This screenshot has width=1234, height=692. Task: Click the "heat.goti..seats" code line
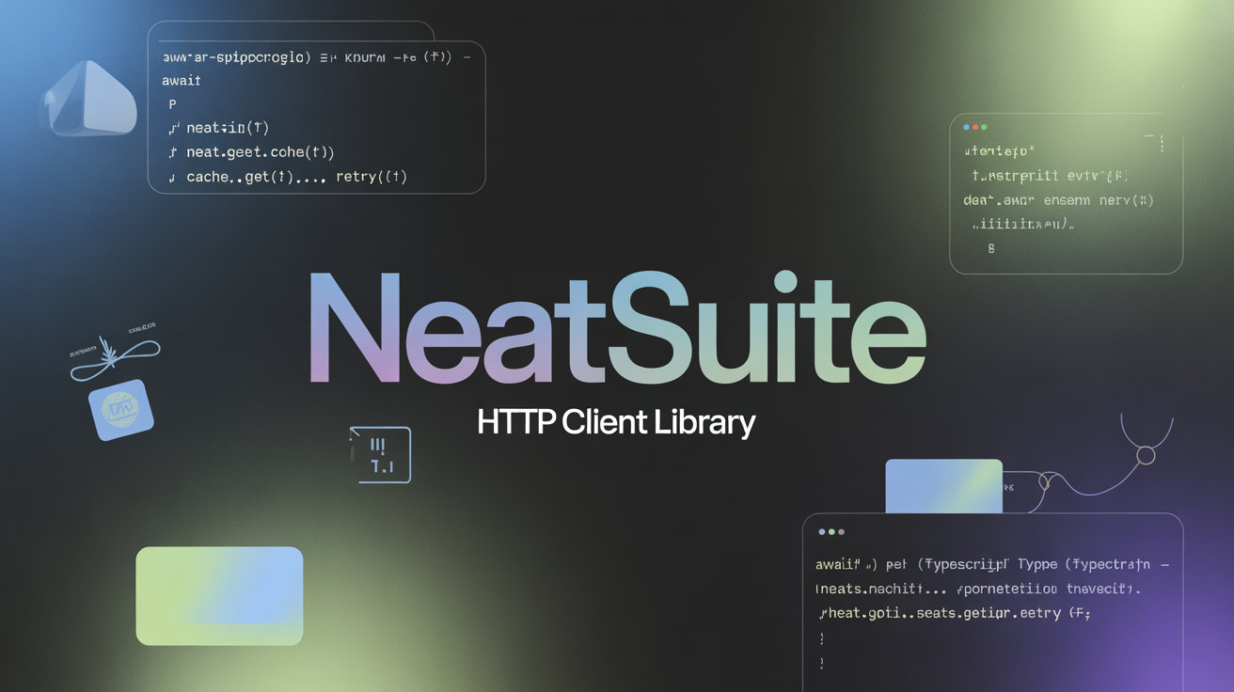click(x=954, y=613)
